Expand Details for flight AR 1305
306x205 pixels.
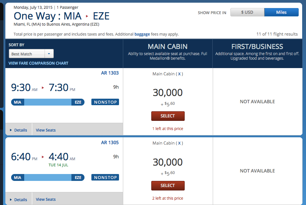(x=19, y=199)
